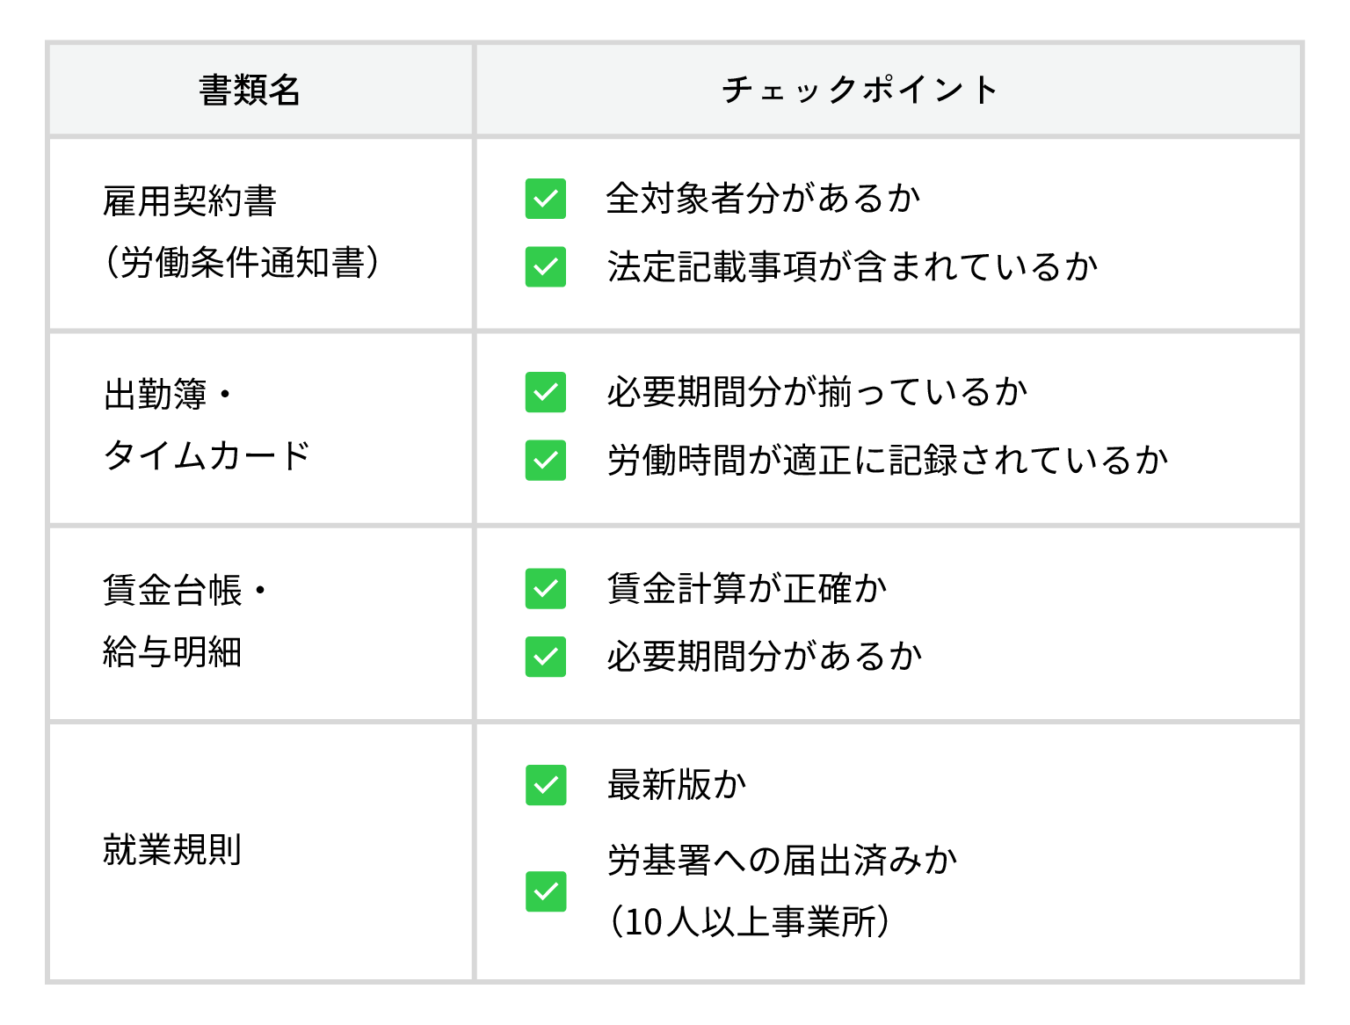
Task: Toggle checkbox for 必要期間分があるか
Action: [546, 657]
